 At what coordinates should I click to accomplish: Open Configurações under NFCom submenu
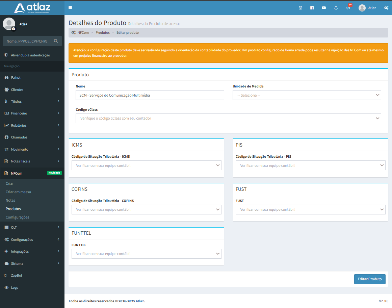[18, 217]
